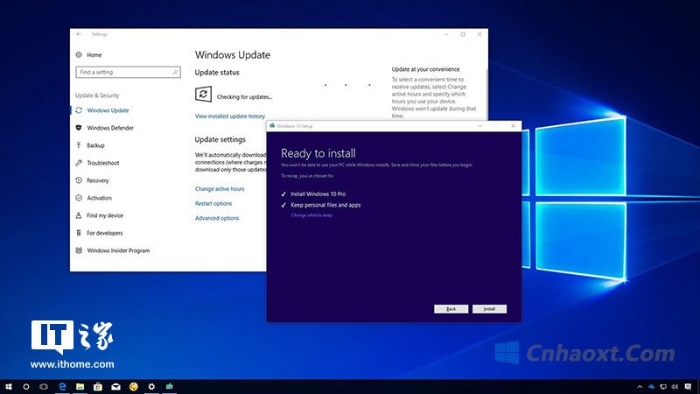Click the Windows Insider Program icon

click(79, 250)
